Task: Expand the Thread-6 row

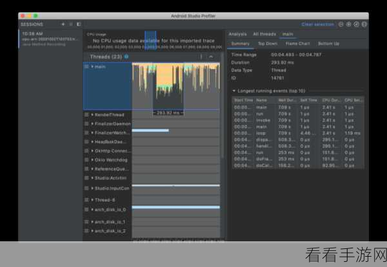Action: [92, 200]
